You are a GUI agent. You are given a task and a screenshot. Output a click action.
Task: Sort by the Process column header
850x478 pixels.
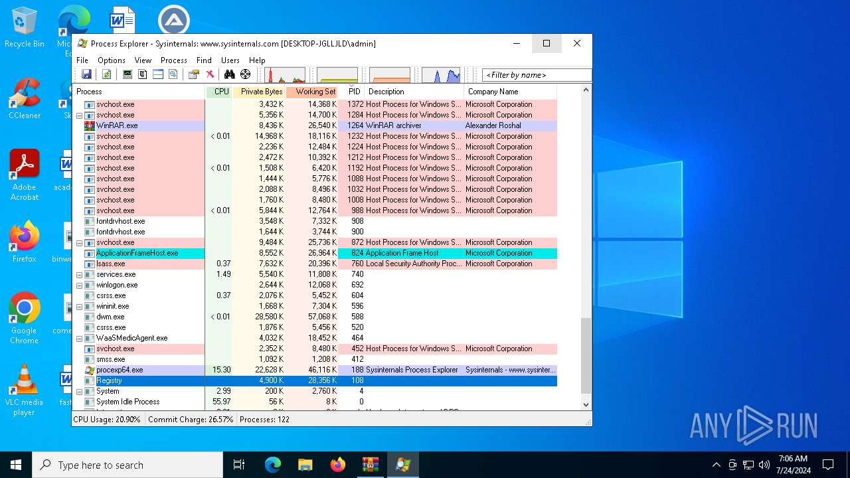click(139, 92)
